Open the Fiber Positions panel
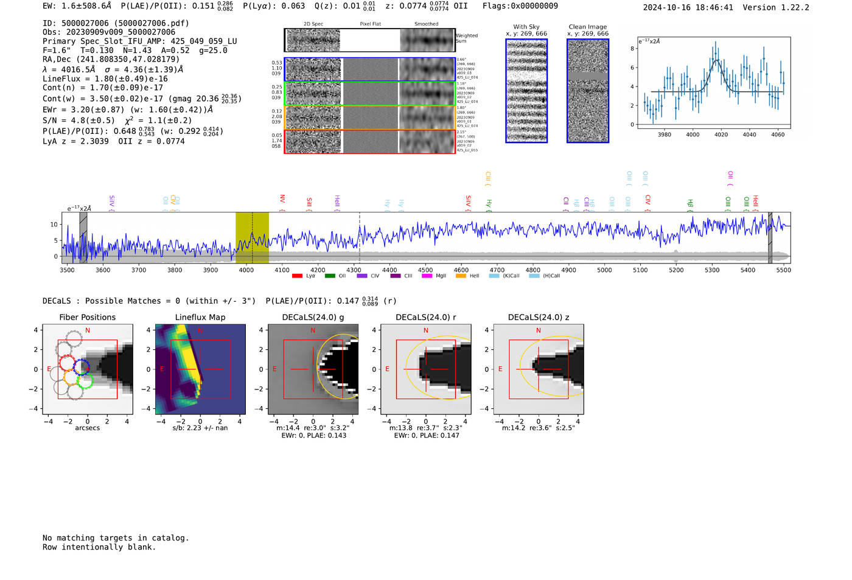 click(88, 369)
